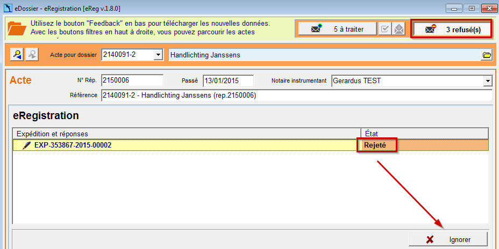499x249 pixels.
Task: Open dossier folder icon at right of name field
Action: coord(487,55)
